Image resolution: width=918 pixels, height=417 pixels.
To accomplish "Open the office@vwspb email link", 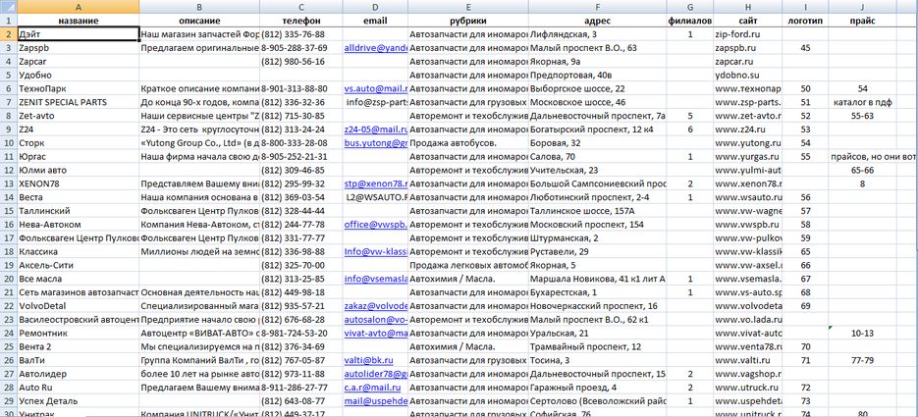I will (x=375, y=224).
